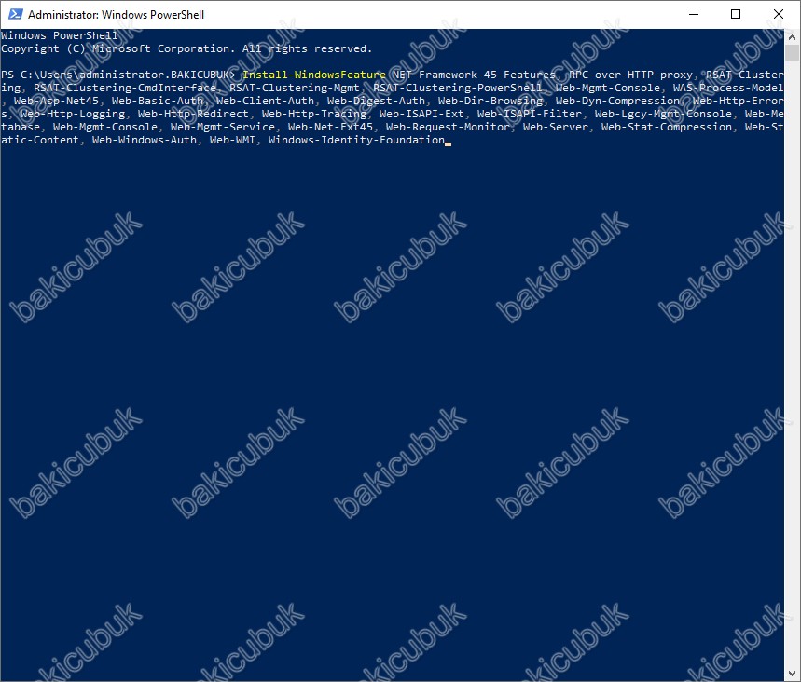Click Web-Server feature name
The width and height of the screenshot is (801, 682).
(555, 127)
